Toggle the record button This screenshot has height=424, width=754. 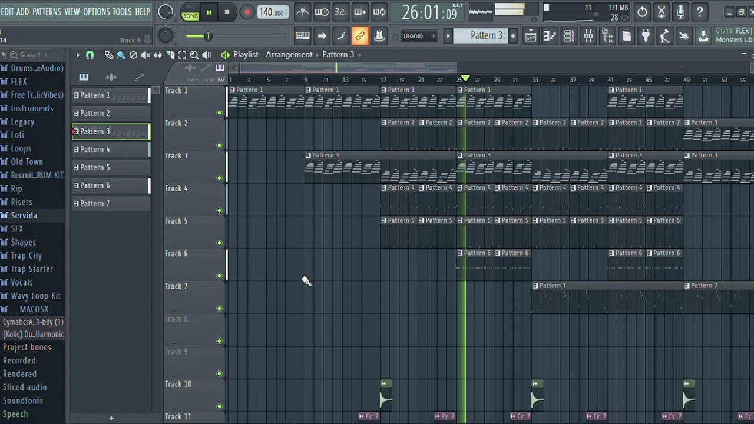(x=247, y=12)
